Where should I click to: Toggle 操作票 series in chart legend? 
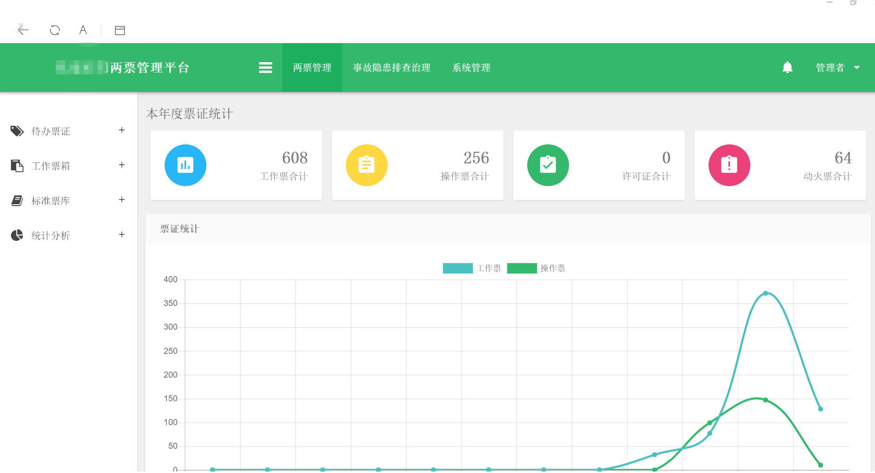536,268
